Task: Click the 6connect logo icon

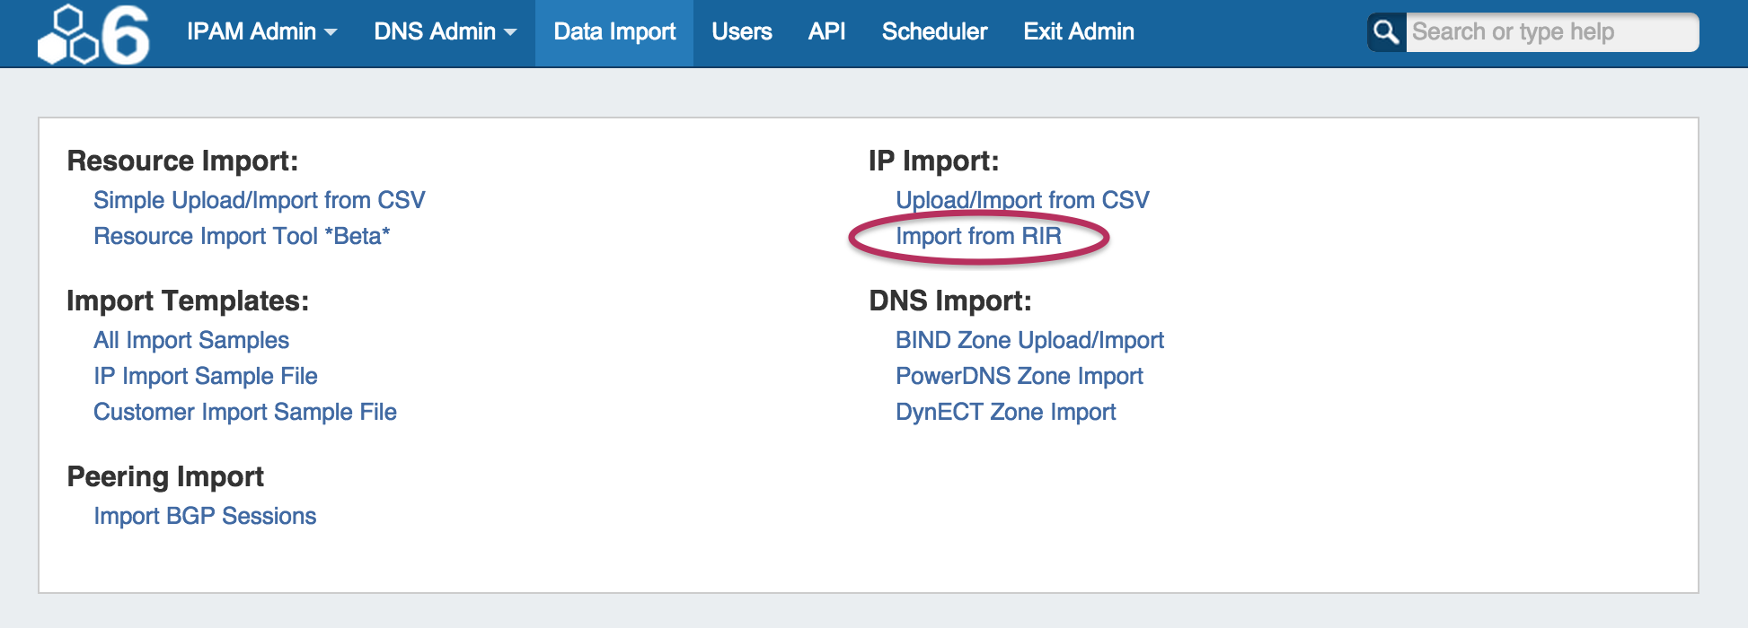Action: click(93, 34)
